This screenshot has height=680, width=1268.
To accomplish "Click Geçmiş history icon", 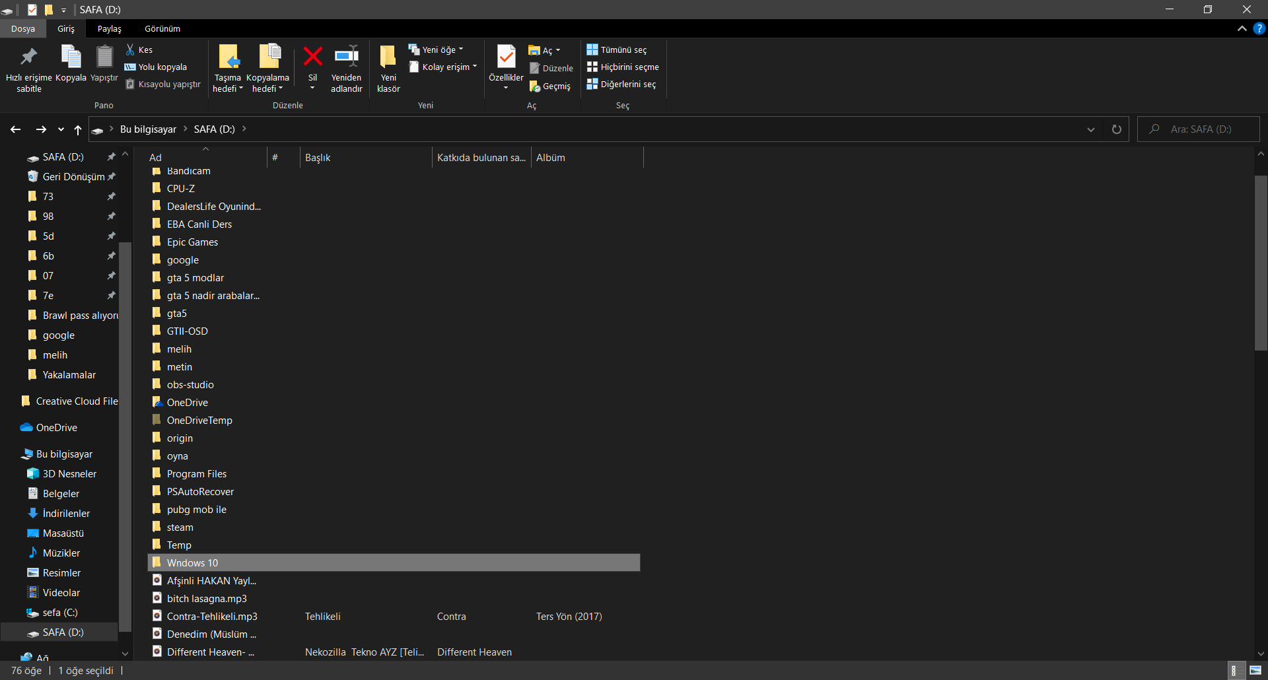I will (x=535, y=86).
